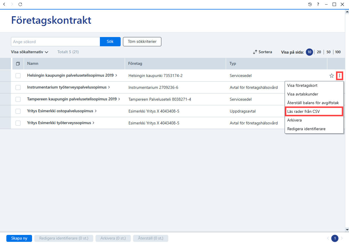Image resolution: width=349 pixels, height=243 pixels.
Task: Show 50 items per page
Action: tap(329, 52)
